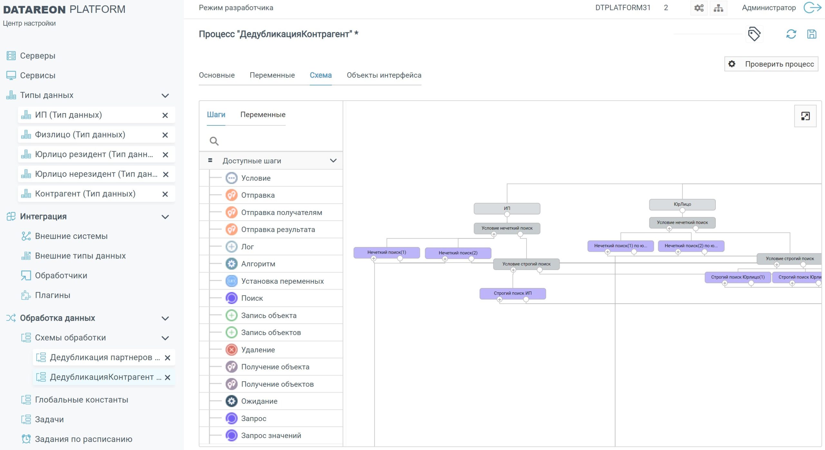Screen dimensions: 825x450
Task: Collapse the Схемы обработки group
Action: pyautogui.click(x=165, y=338)
